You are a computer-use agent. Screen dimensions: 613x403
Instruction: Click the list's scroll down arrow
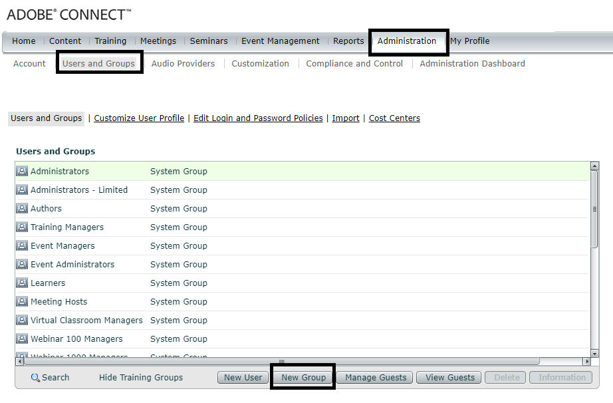(594, 354)
